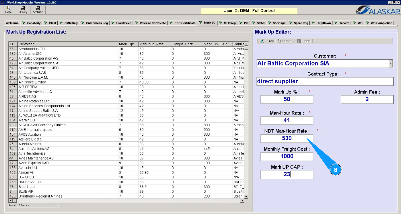Viewport: 401px width, 214px height.
Task: Click the Contract Type input field
Action: (325, 81)
